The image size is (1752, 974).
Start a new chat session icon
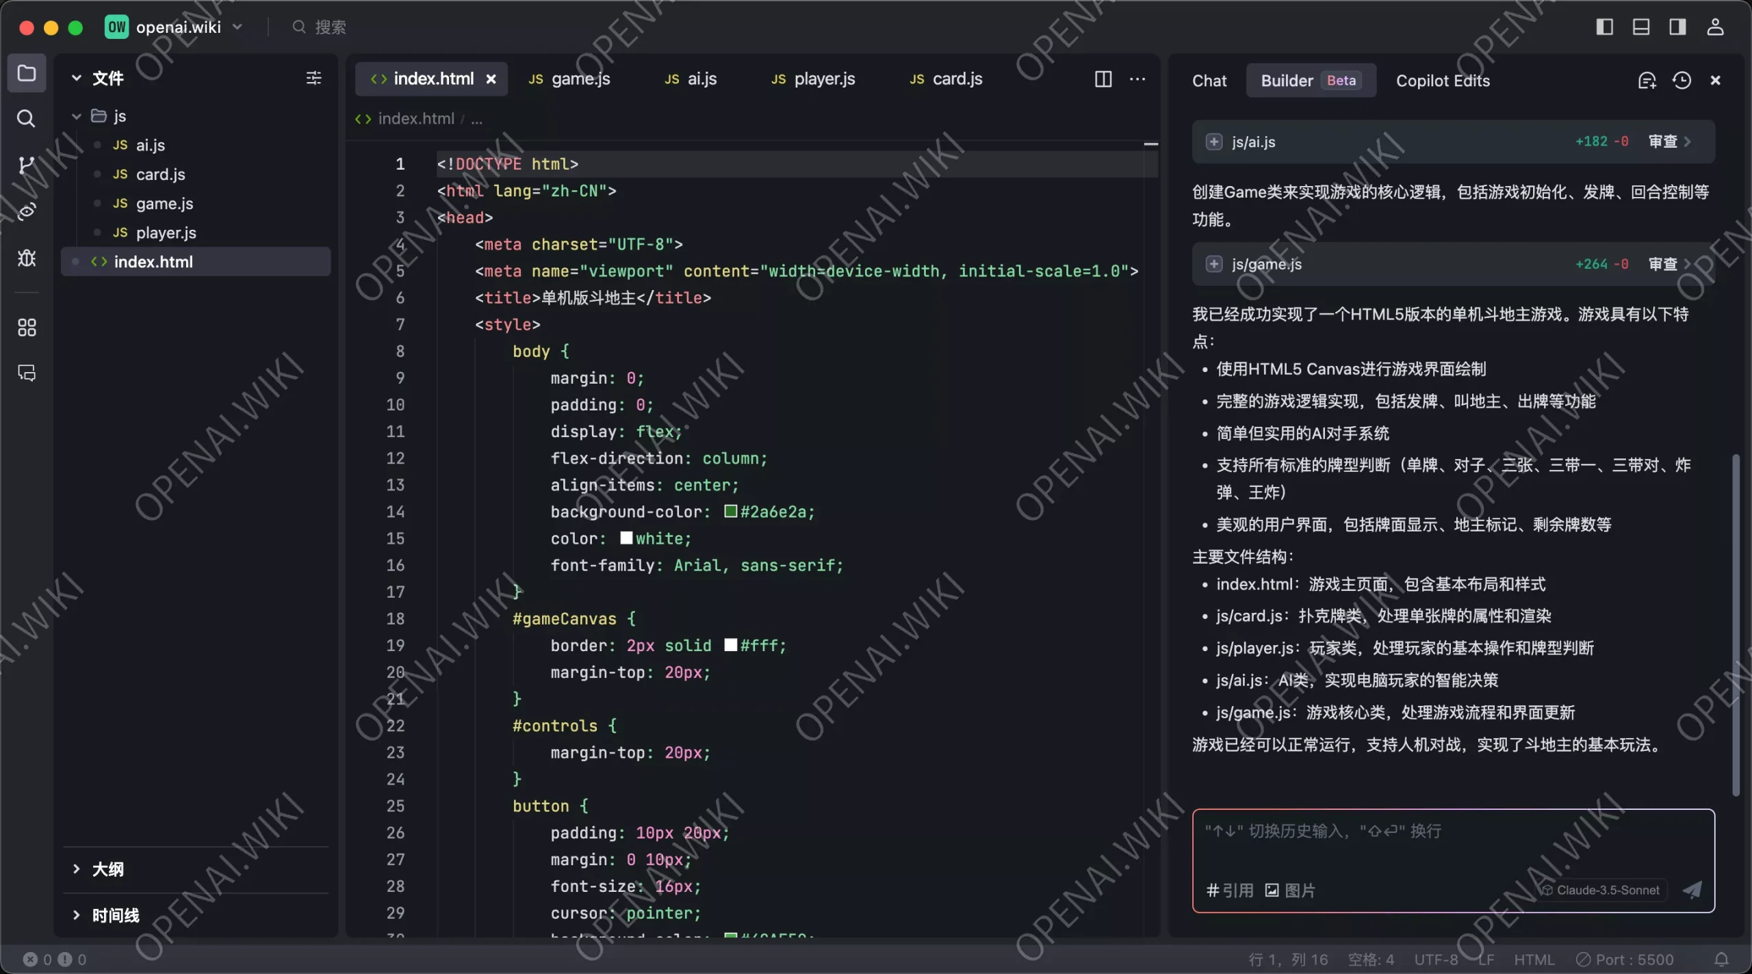tap(1647, 81)
